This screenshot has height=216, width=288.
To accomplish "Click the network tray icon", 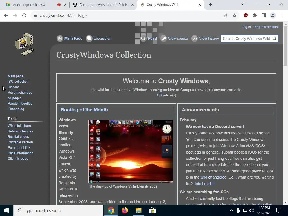I will pos(245,210).
